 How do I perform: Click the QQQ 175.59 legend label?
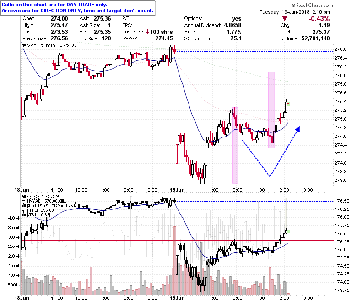pyautogui.click(x=43, y=196)
